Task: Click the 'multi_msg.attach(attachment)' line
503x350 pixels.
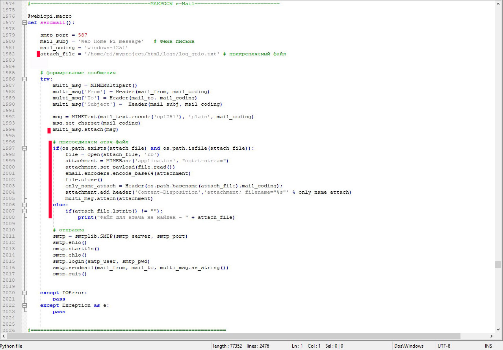Action: point(109,198)
